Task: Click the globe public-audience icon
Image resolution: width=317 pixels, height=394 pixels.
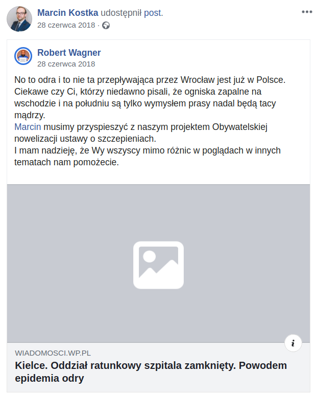Action: pos(106,26)
